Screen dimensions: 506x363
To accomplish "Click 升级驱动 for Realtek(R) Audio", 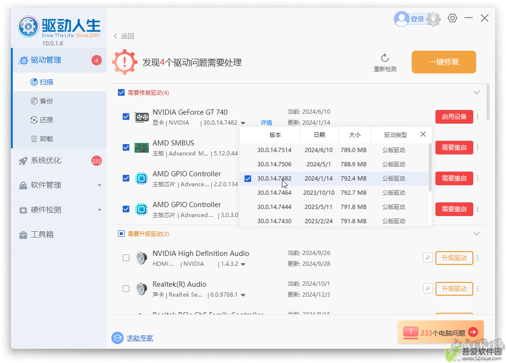I will click(x=454, y=289).
